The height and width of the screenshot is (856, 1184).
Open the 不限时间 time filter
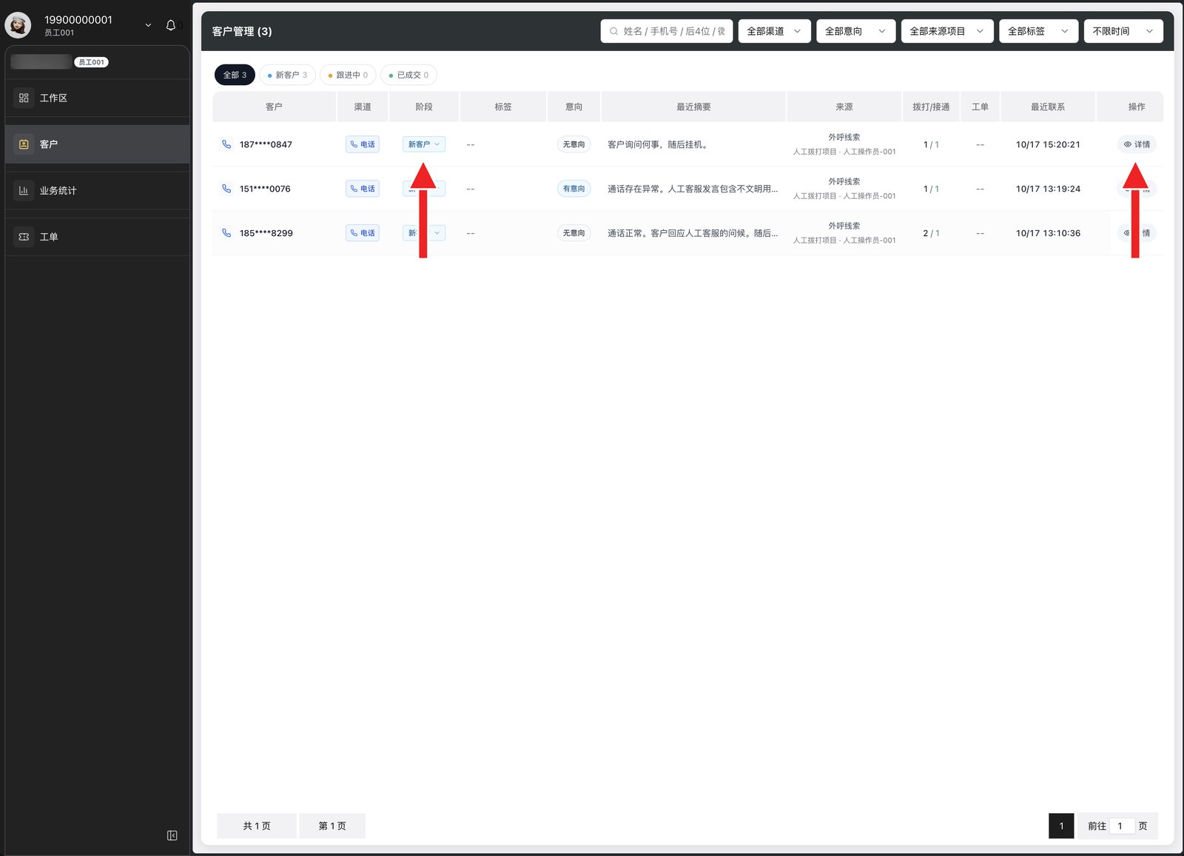coord(1123,31)
